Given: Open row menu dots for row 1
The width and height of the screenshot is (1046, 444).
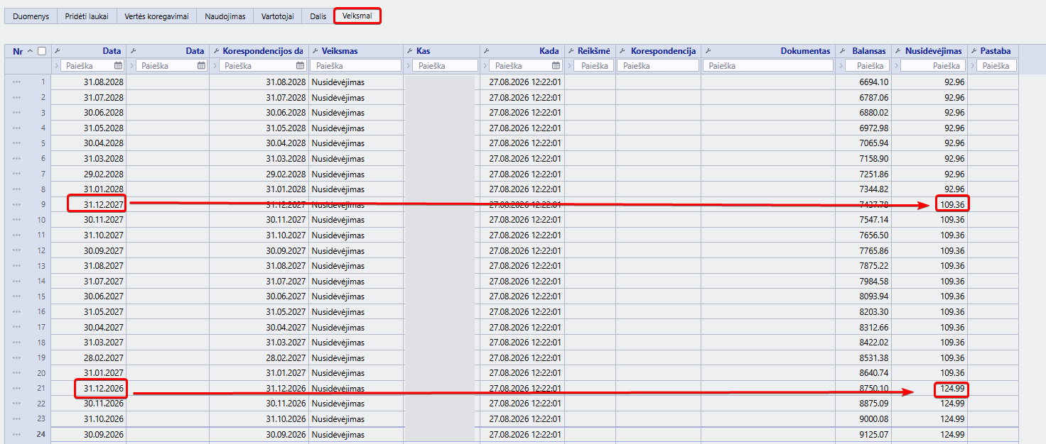Looking at the screenshot, I should pos(16,82).
